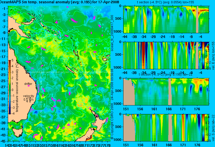Click 'temperature seasonal anomaly (°C)' vertical label
Image resolution: width=215 pixels, height=147 pixels.
pos(17,87)
